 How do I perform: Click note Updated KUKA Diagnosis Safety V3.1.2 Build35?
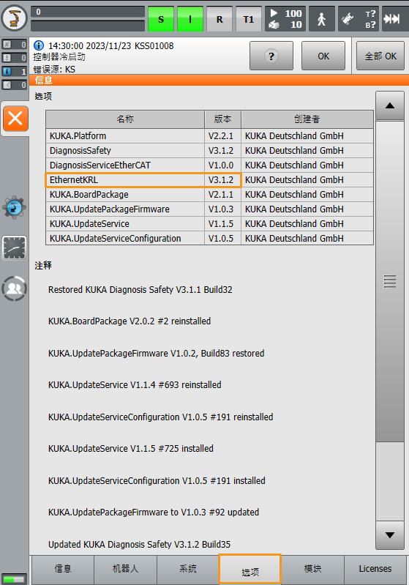pyautogui.click(x=140, y=544)
